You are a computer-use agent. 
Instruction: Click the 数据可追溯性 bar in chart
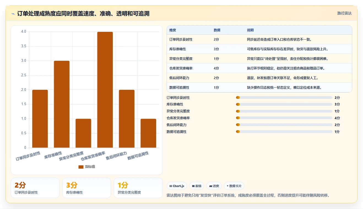148,133
